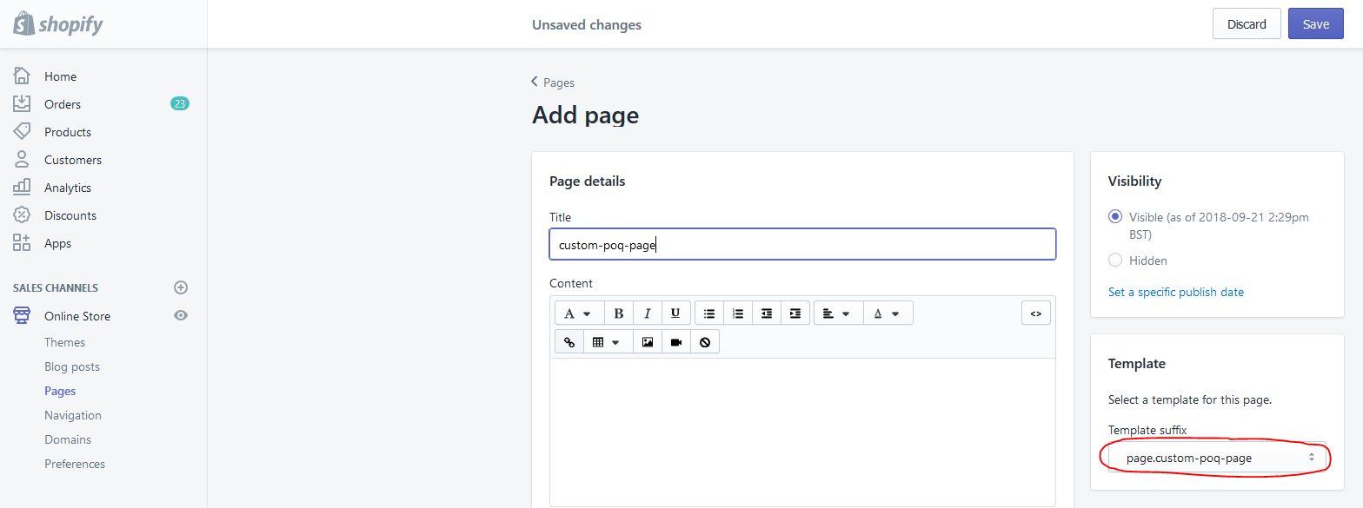
Task: Open the alignment dropdown
Action: pos(839,313)
